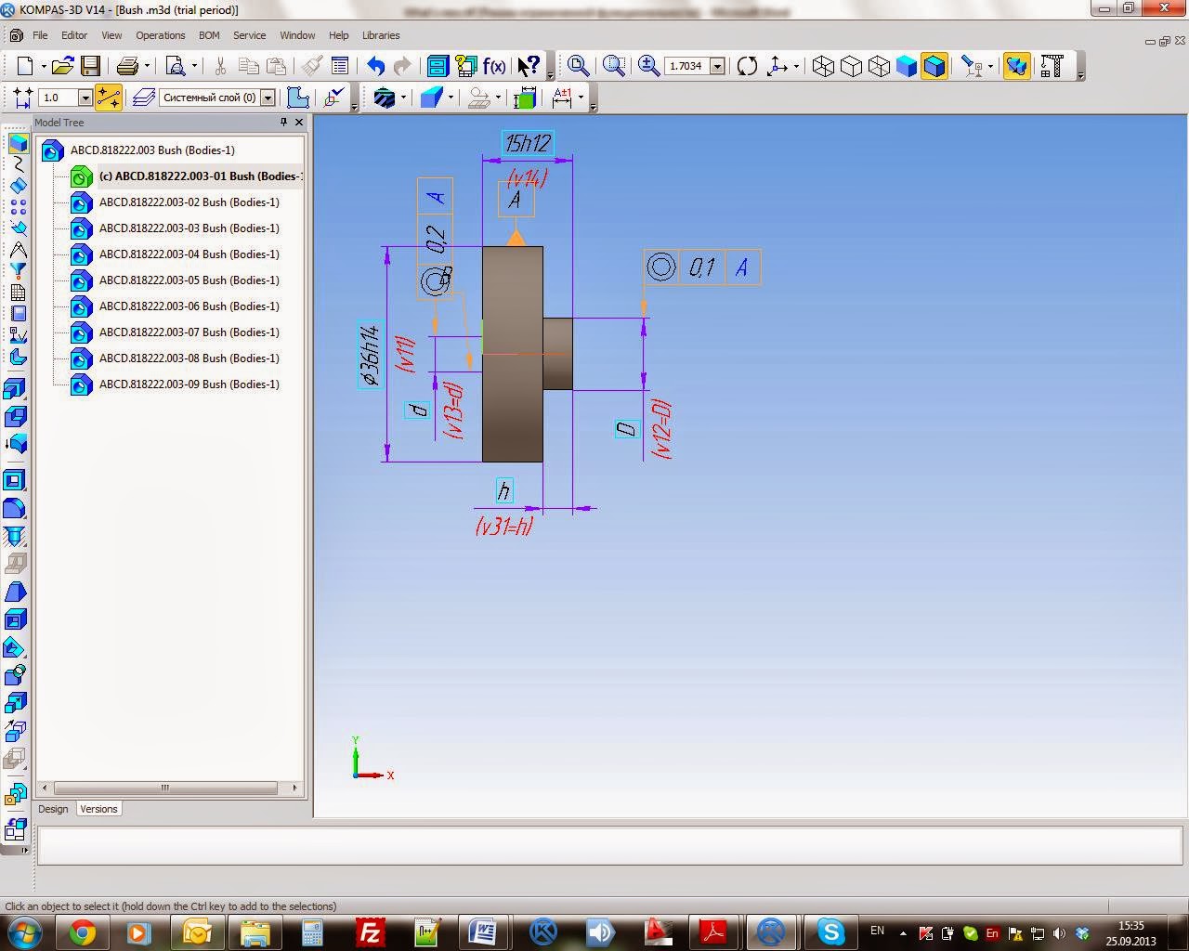Click the print preview icon
1189x951 pixels.
173,66
